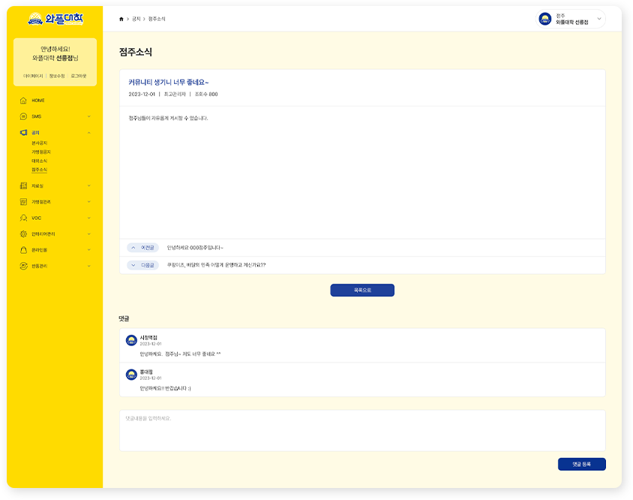Click the SMS speech bubble icon

(23, 116)
